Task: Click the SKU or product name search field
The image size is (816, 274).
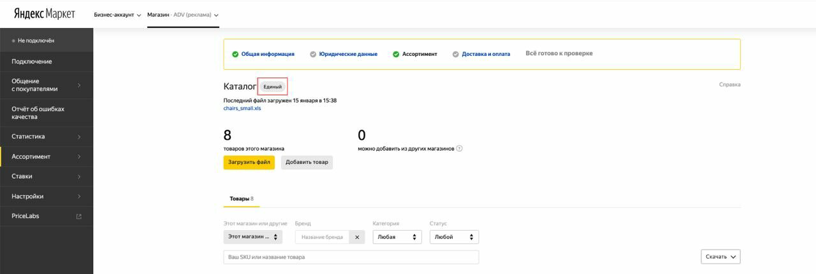Action: [x=351, y=257]
